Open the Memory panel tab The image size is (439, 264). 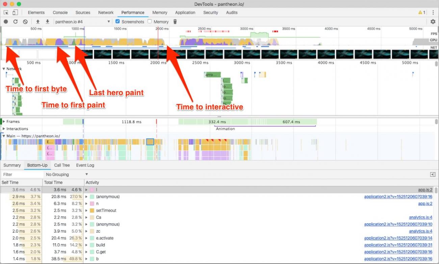(160, 13)
